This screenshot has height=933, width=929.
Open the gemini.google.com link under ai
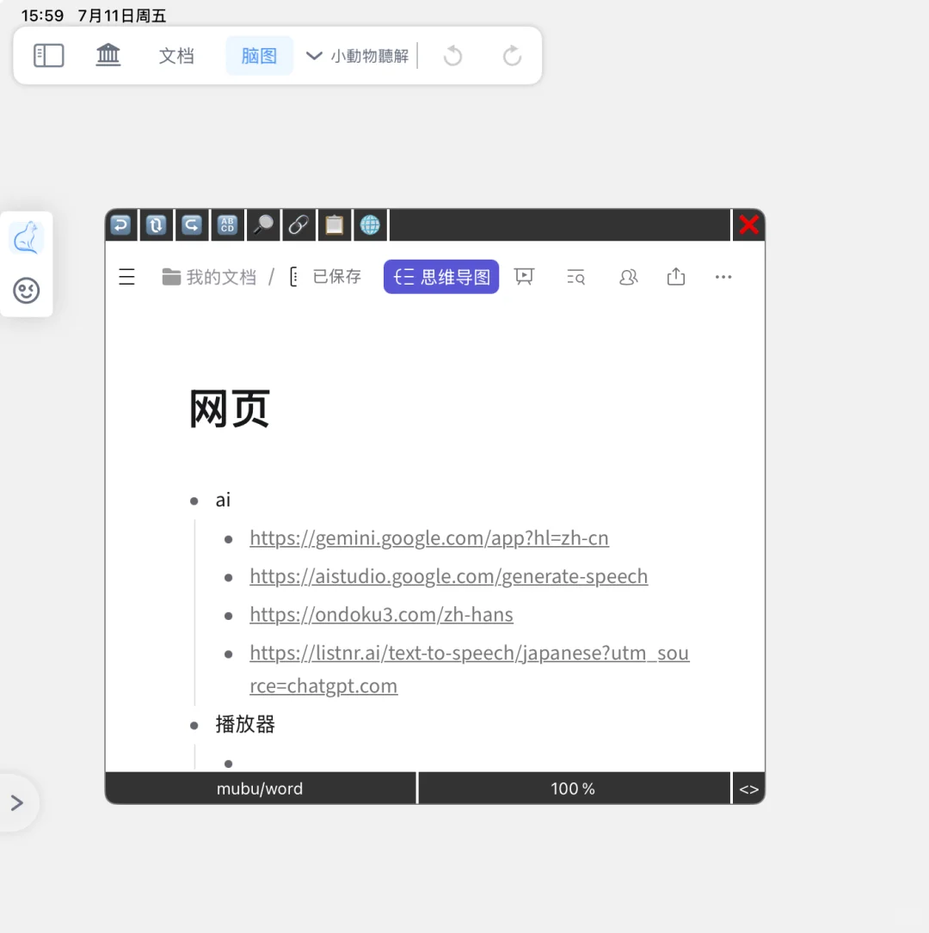point(428,537)
